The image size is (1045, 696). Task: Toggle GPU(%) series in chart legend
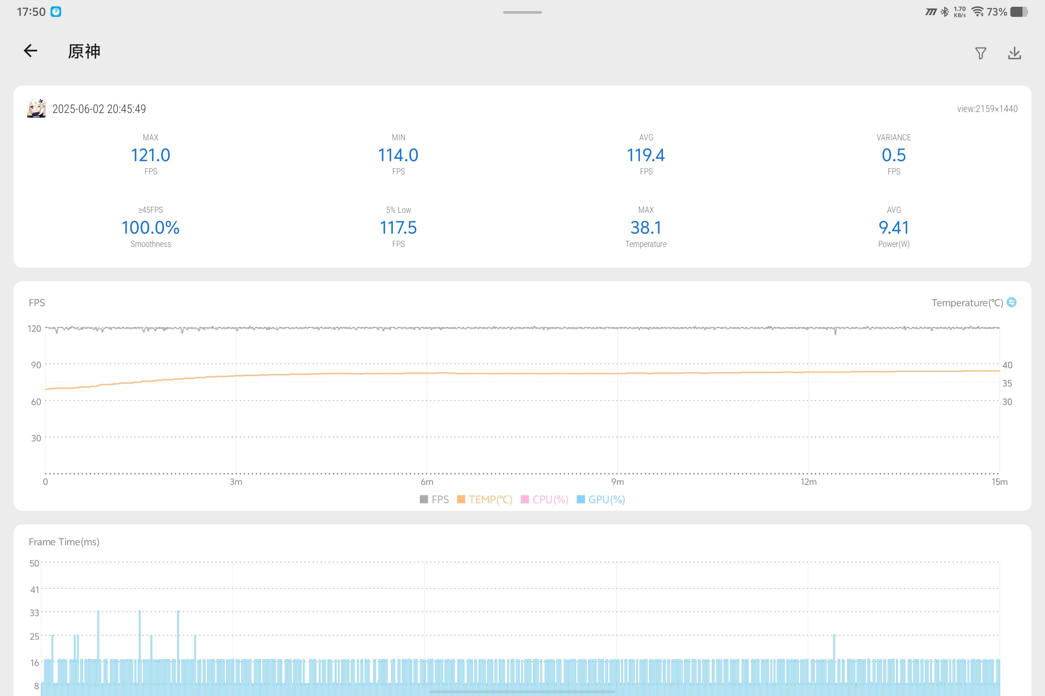click(601, 499)
